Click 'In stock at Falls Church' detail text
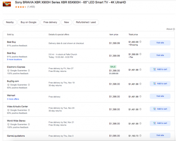Screen dimensions: 176x141 (x=66, y=54)
